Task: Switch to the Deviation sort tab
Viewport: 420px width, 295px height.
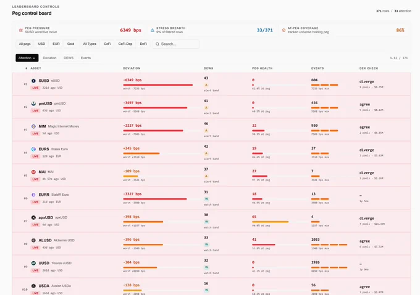Action: click(49, 58)
